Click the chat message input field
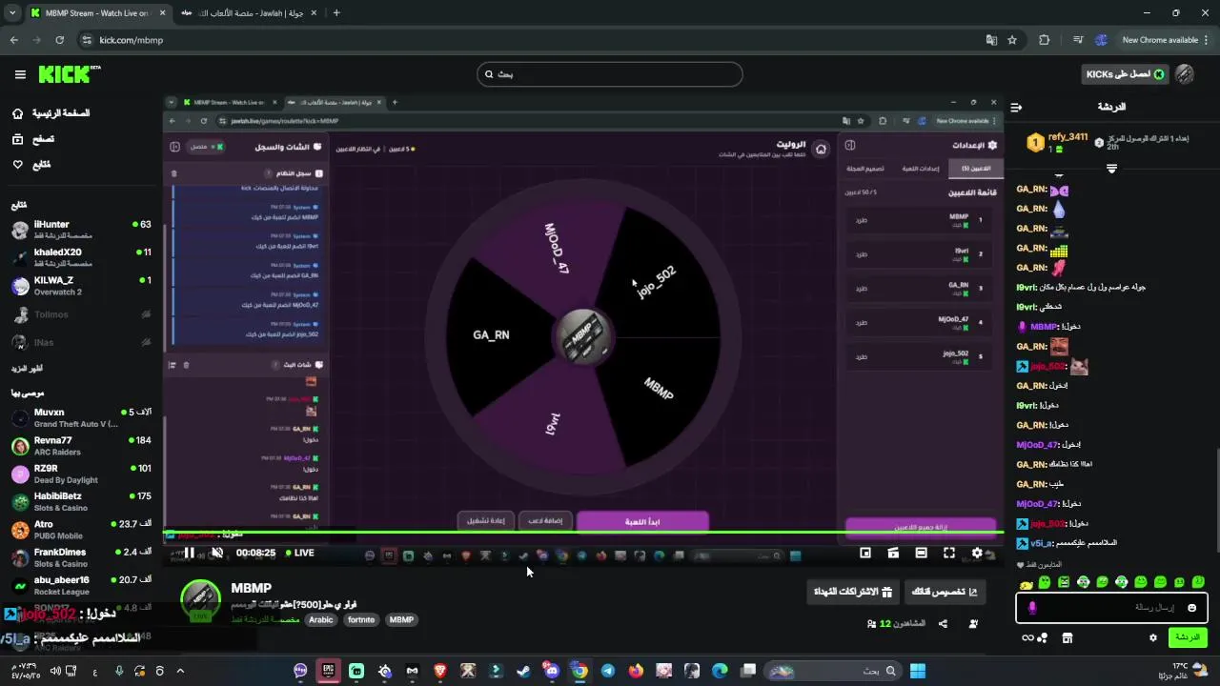1220x686 pixels. (1111, 607)
